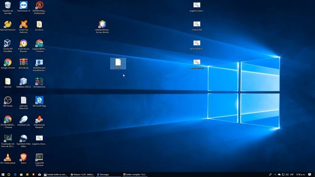Select the Git Extensions shortcut
Viewport: 315px width, 177px height.
(x=39, y=83)
